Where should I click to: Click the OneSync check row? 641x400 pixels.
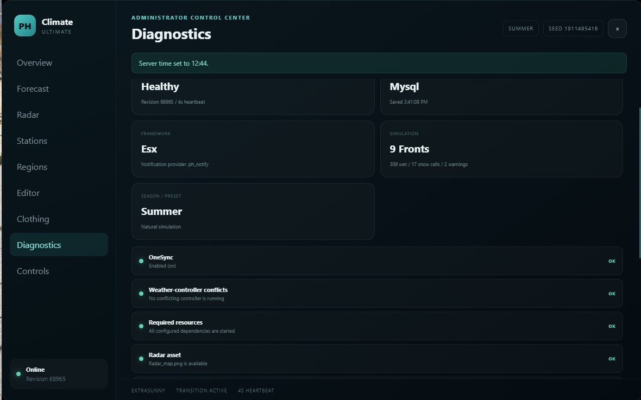click(377, 261)
